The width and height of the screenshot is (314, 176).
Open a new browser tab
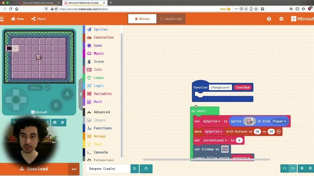click(x=111, y=3)
